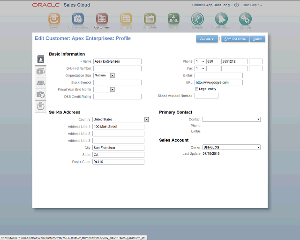The width and height of the screenshot is (300, 240).
Task: Click the Oracle logo
Action: (x=46, y=5)
